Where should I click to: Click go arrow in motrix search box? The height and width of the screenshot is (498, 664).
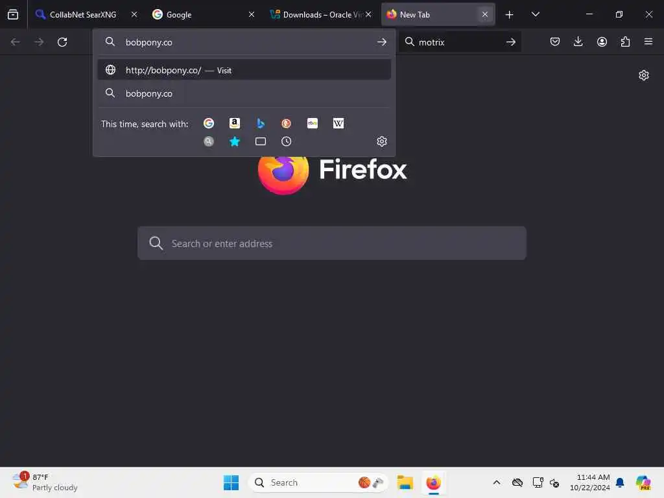pyautogui.click(x=511, y=42)
